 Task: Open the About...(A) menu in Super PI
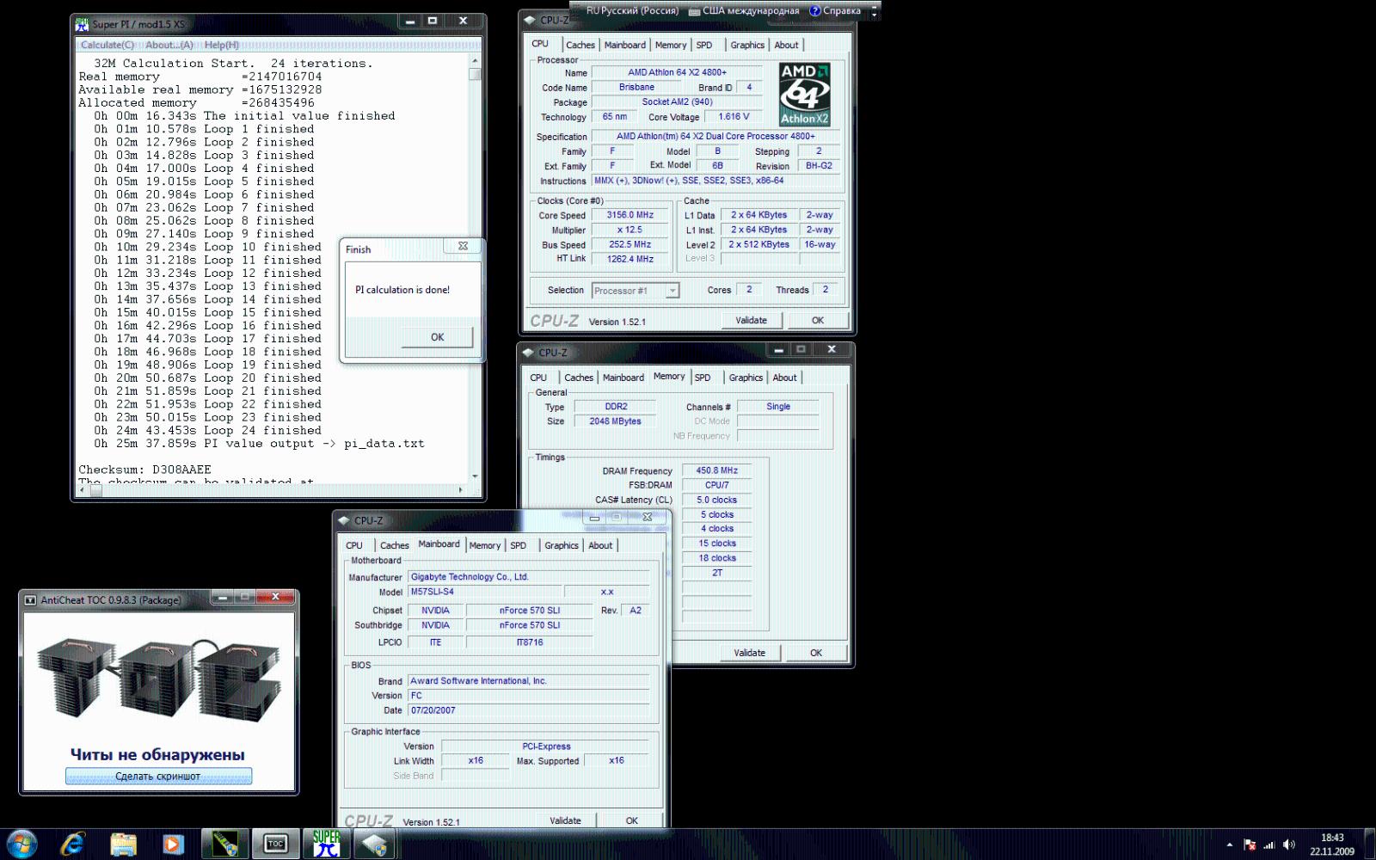169,45
